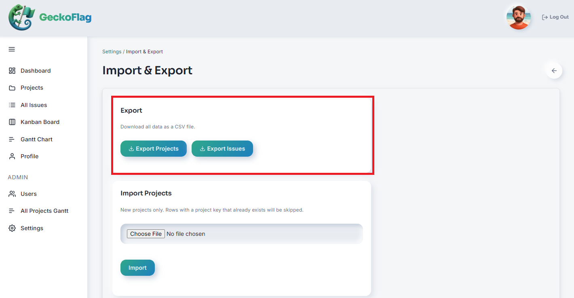Click the GeckoFlag brand name
This screenshot has width=574, height=298.
65,17
